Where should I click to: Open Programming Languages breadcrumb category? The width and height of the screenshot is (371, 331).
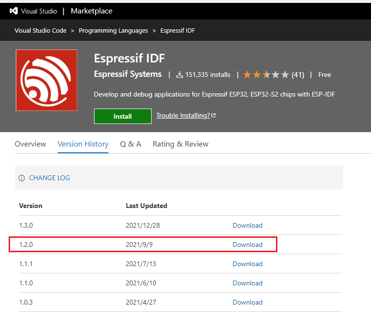(113, 31)
